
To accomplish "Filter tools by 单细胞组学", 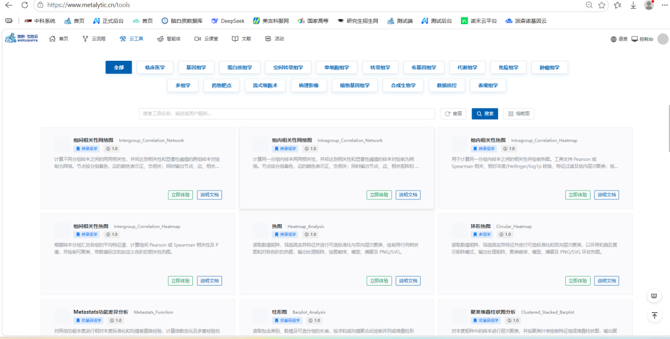I will pyautogui.click(x=337, y=68).
